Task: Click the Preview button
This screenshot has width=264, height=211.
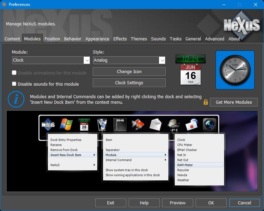Action: pos(178,203)
